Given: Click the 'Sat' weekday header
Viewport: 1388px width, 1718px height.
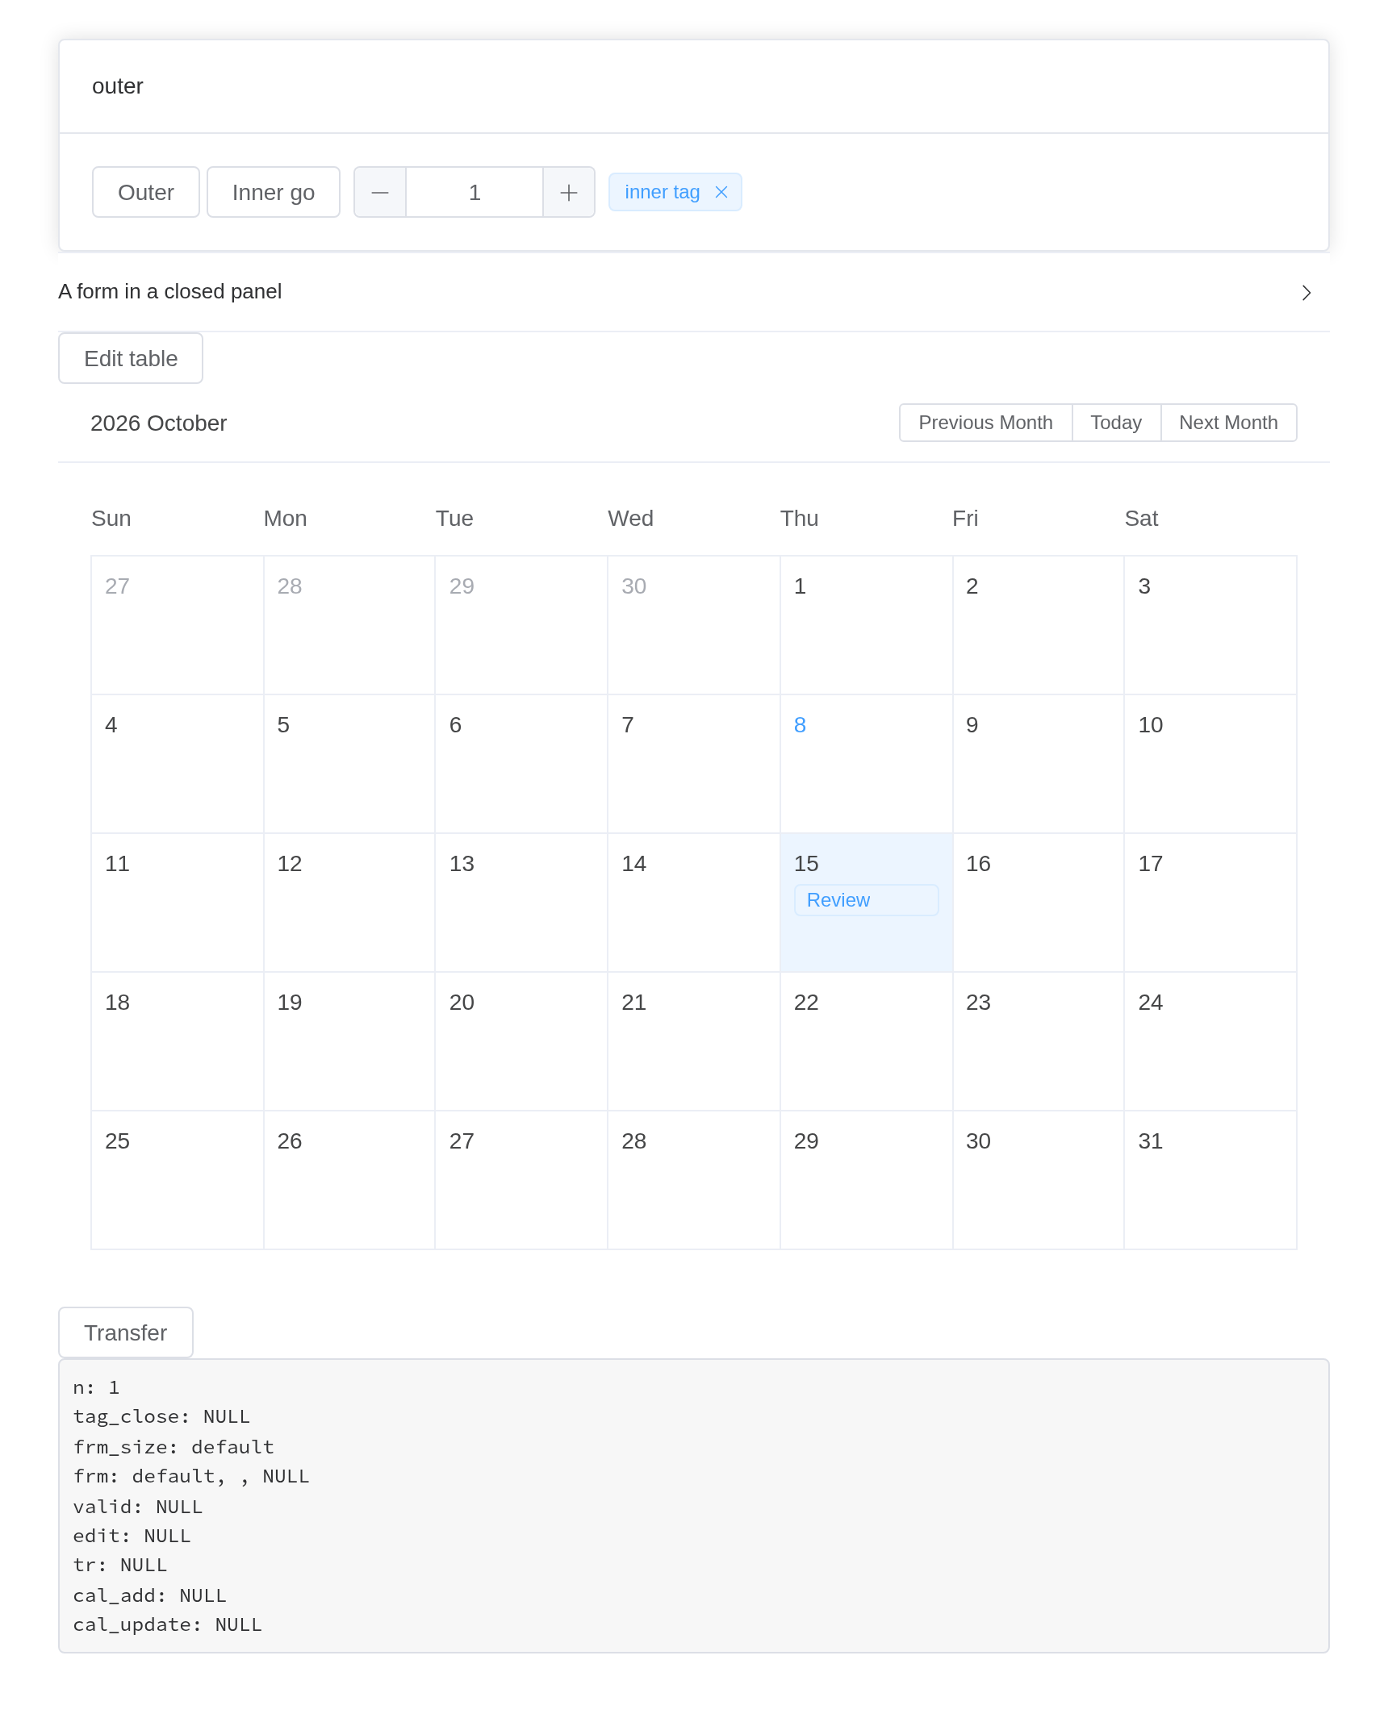Looking at the screenshot, I should [1141, 518].
